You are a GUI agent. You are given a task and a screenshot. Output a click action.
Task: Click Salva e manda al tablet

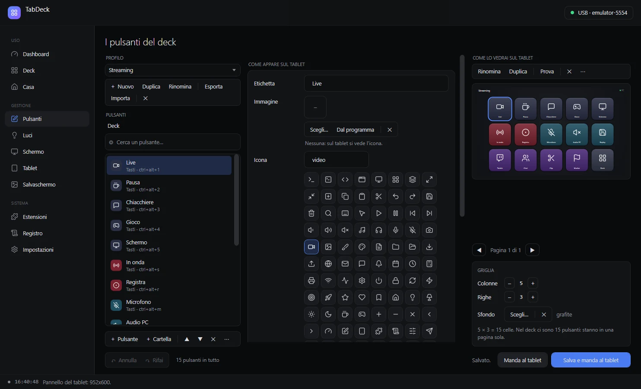tap(590, 360)
